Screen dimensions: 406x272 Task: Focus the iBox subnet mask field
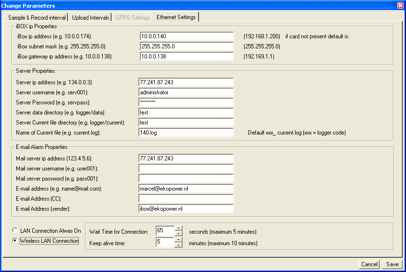click(x=186, y=46)
